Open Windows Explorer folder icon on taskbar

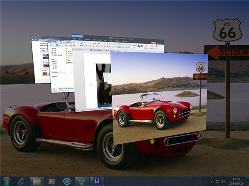coord(37,181)
